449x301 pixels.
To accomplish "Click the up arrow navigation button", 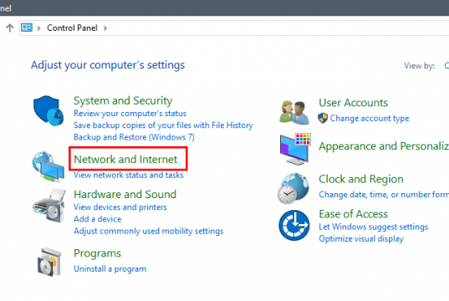I will [10, 28].
